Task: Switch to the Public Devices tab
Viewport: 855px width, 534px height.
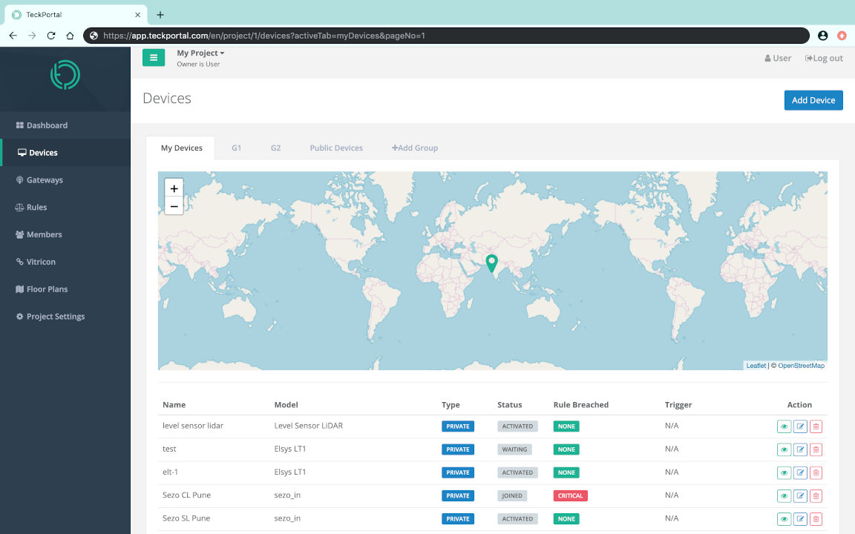Action: tap(336, 148)
